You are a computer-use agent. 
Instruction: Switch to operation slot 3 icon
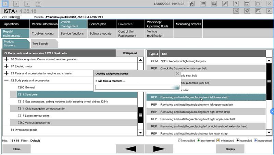coord(27,4)
